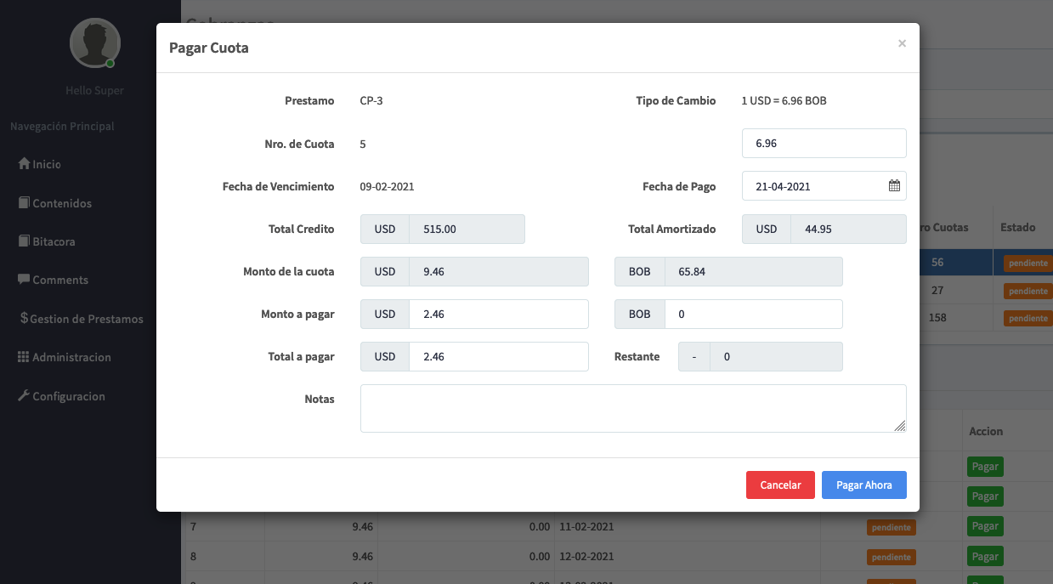Click inside the Notas text area
This screenshot has width=1053, height=584.
632,408
